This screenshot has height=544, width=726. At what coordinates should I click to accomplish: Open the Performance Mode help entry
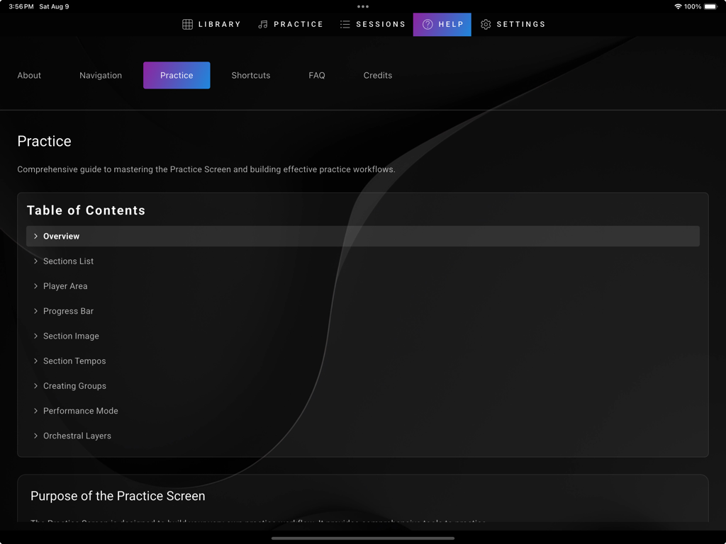coord(80,410)
